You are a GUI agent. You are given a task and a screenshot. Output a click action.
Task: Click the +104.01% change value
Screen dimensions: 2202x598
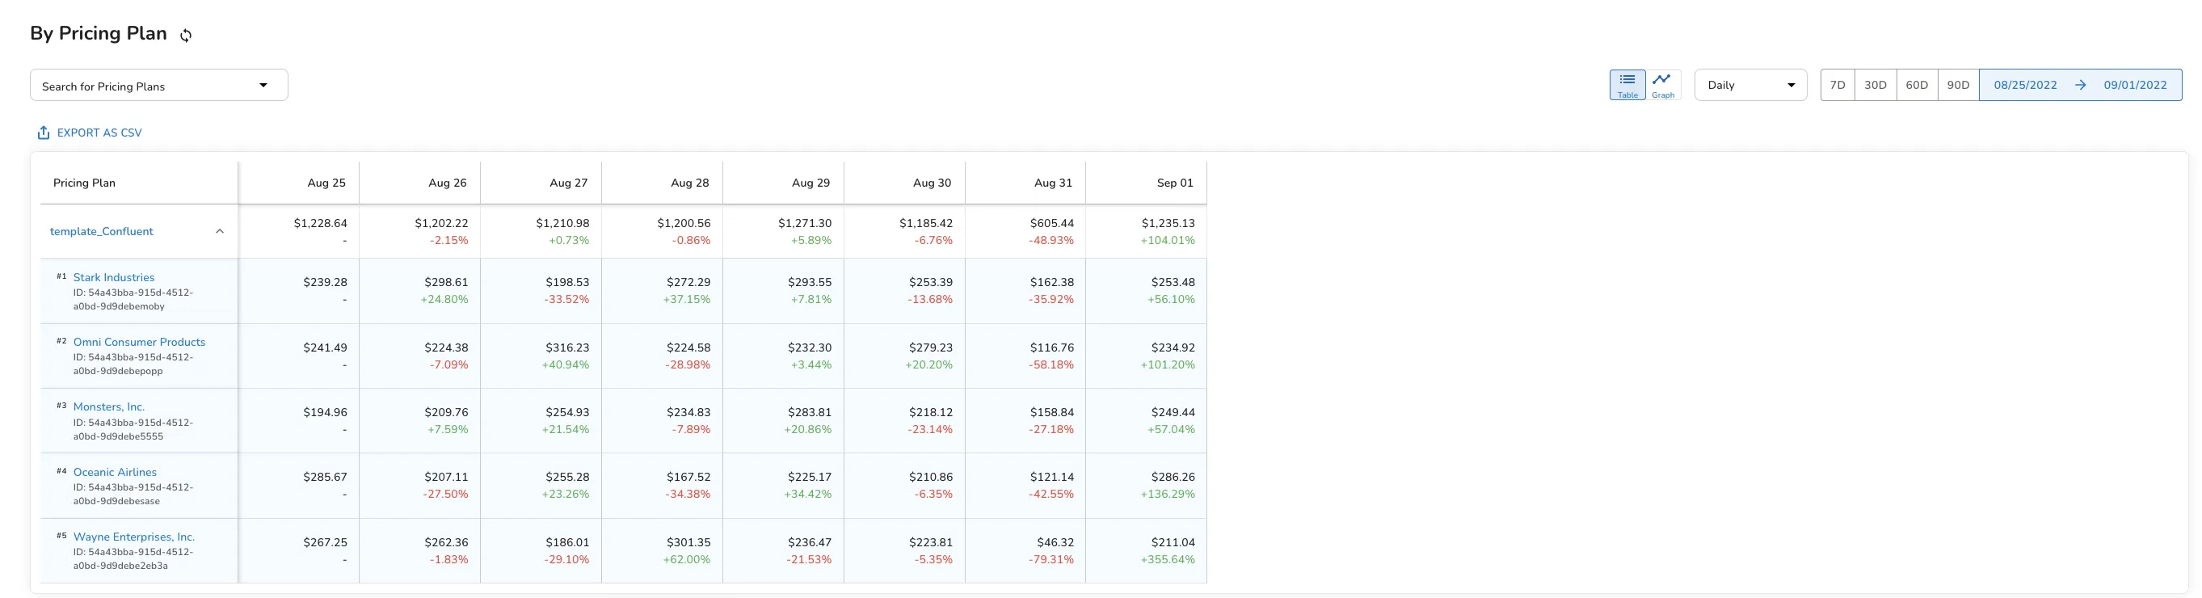pyautogui.click(x=1168, y=240)
